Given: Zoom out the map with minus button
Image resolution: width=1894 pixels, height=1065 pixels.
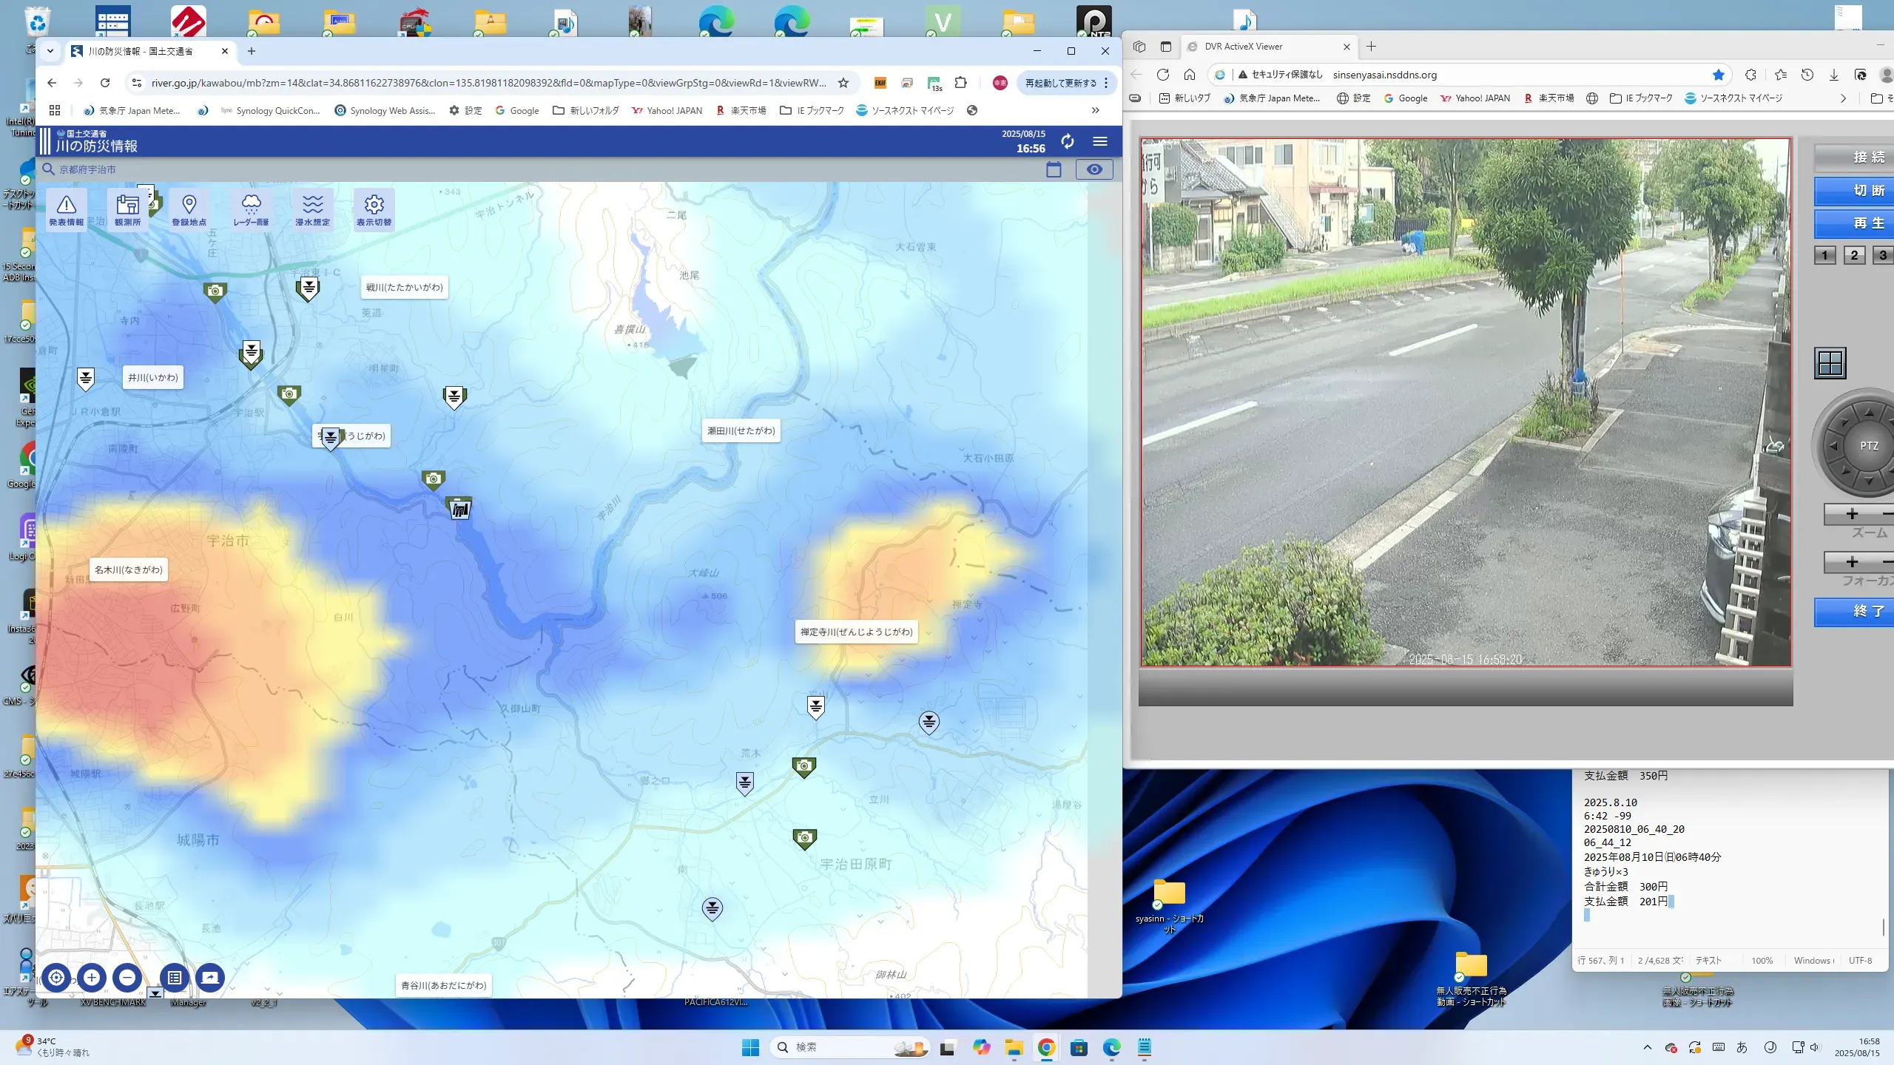Looking at the screenshot, I should pyautogui.click(x=127, y=978).
